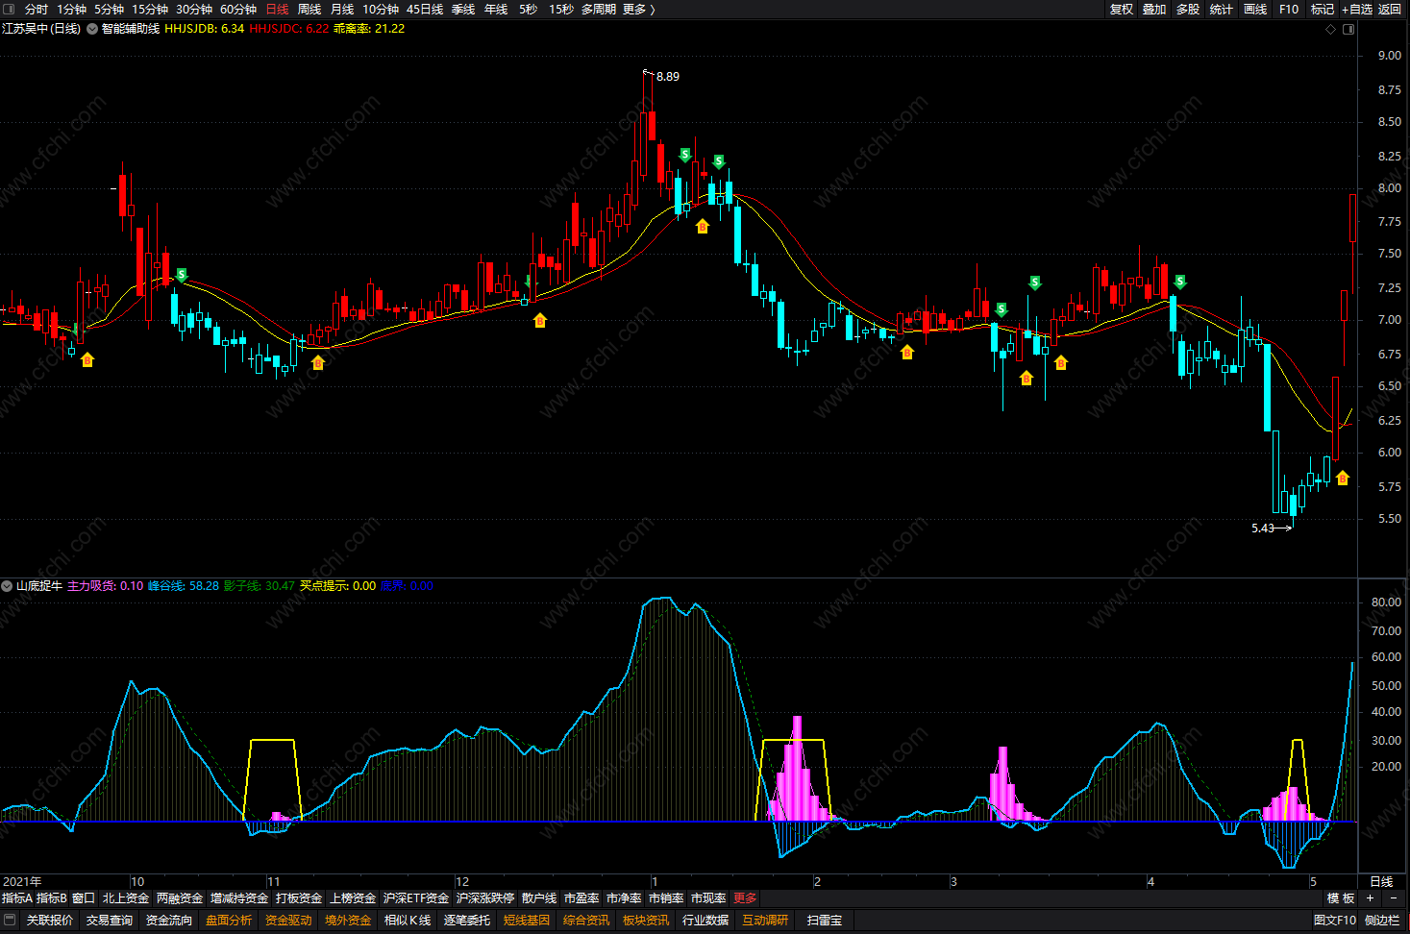Toggle 叠加 overlay mode

click(x=1154, y=9)
